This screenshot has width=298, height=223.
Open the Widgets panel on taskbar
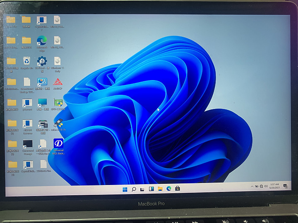(x=151, y=189)
